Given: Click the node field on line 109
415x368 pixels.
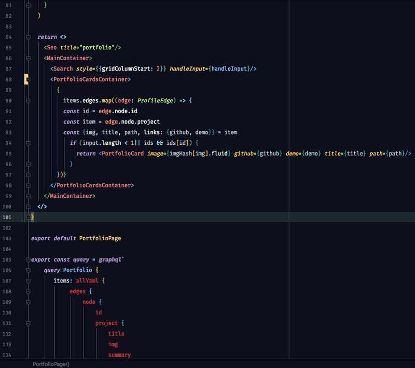Looking at the screenshot, I should (89, 302).
